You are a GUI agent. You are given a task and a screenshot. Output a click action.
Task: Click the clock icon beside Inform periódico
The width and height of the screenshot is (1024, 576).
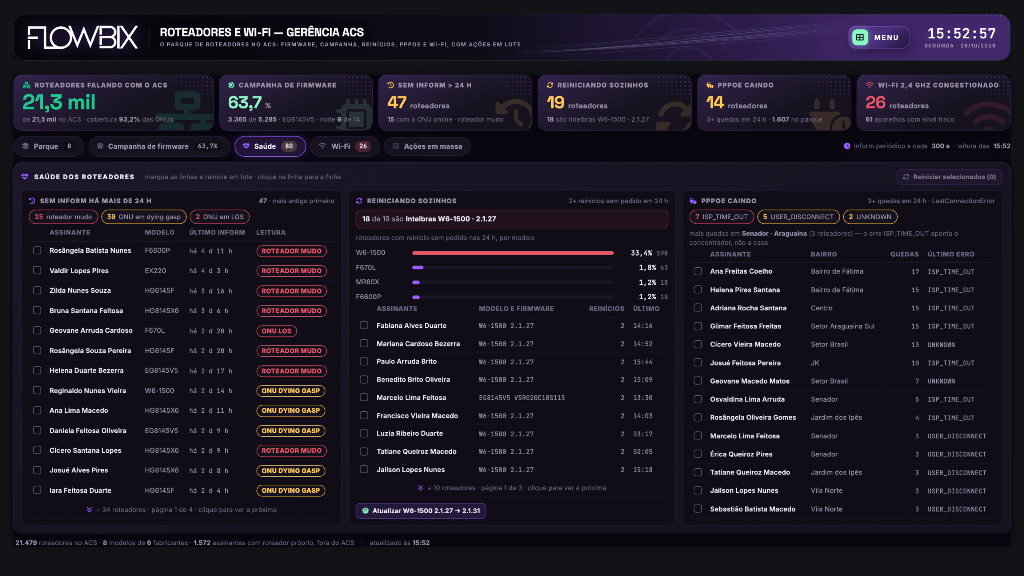847,146
